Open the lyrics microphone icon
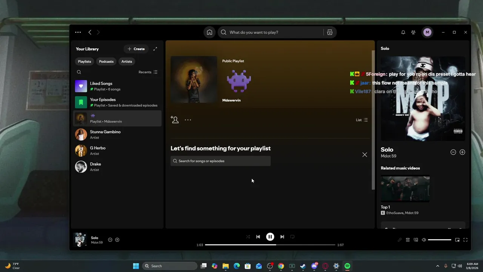The image size is (483, 272). click(x=400, y=240)
